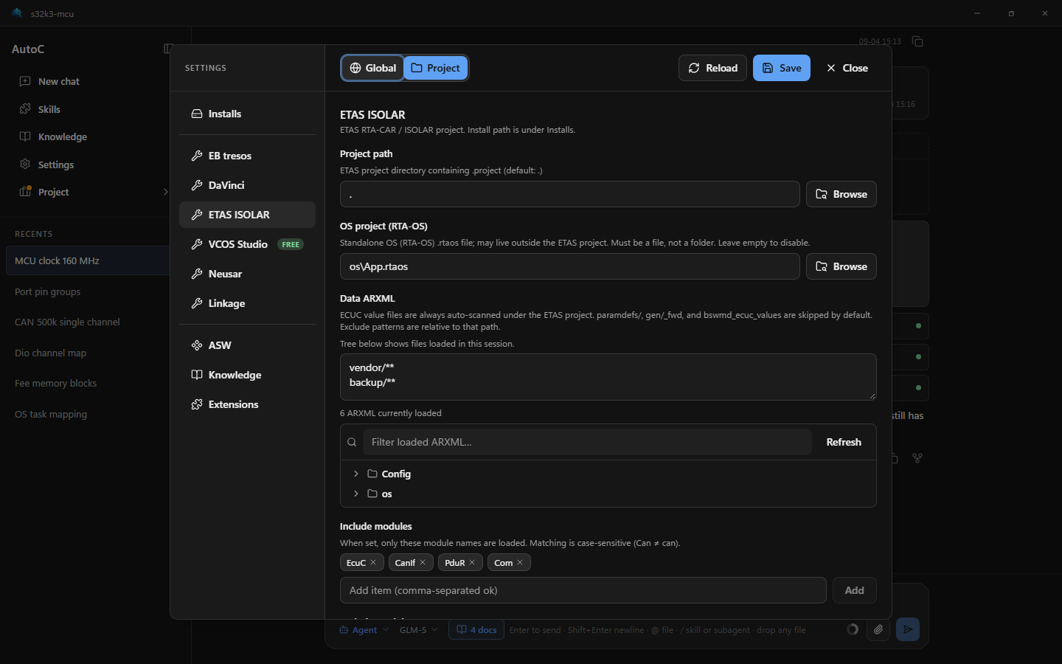Viewport: 1062px width, 664px height.
Task: Open Linkage settings entry
Action: click(247, 303)
